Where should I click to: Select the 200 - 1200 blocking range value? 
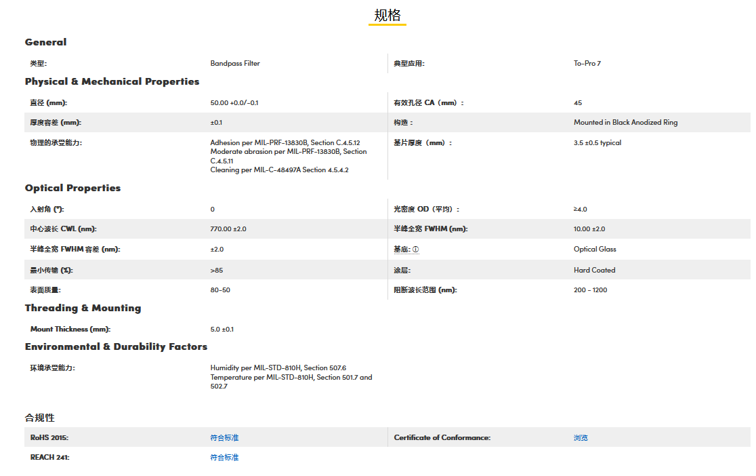[590, 290]
